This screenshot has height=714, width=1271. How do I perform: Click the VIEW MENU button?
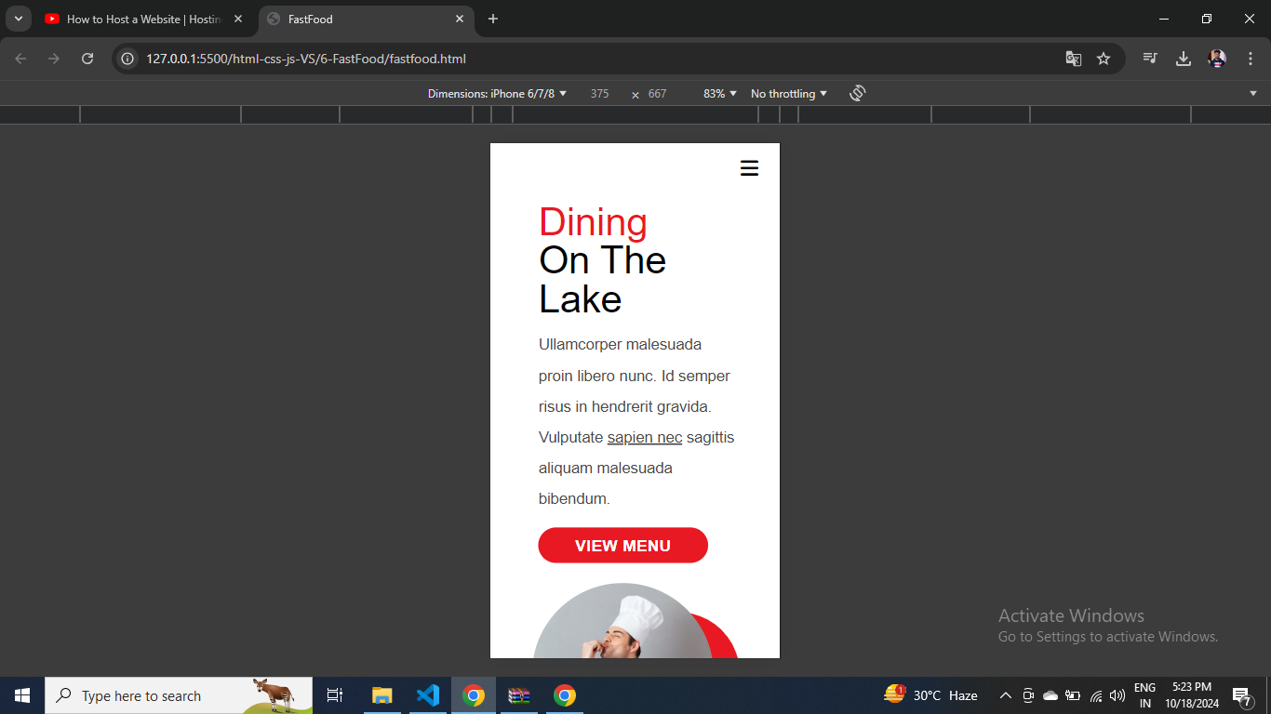click(x=623, y=546)
